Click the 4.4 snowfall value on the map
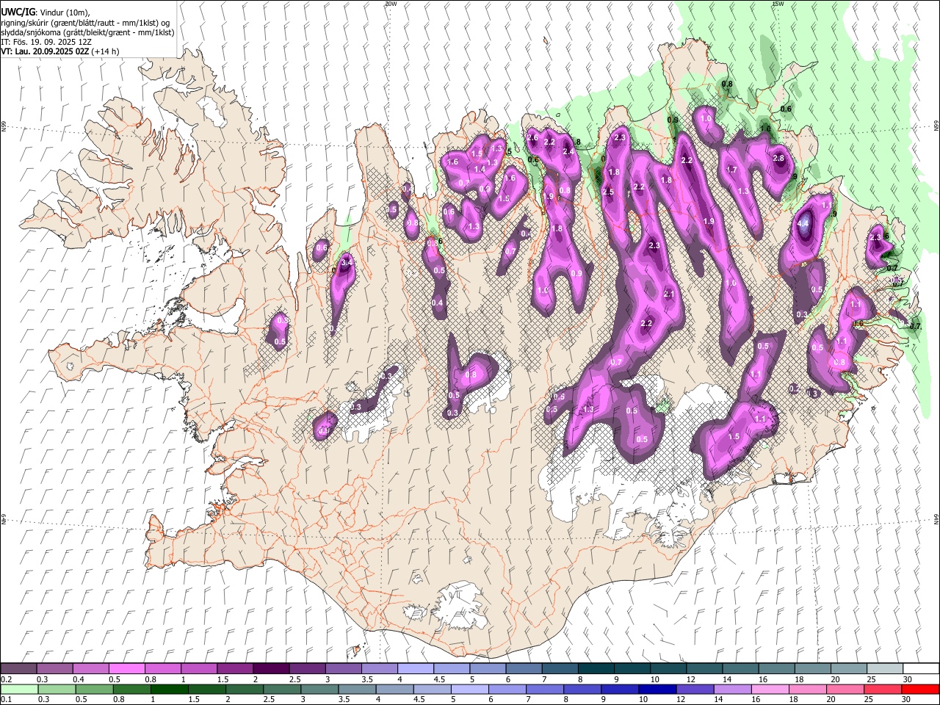 [803, 223]
